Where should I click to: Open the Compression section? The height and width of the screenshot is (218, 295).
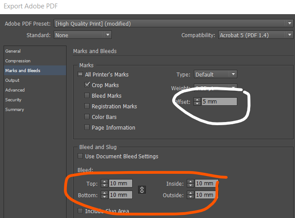tap(18, 61)
